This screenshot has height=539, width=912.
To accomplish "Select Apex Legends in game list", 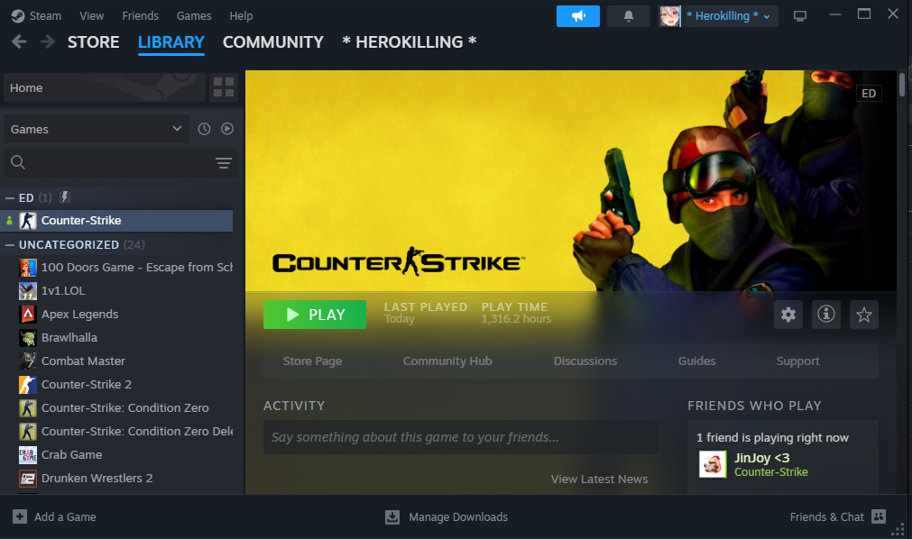I will click(79, 314).
